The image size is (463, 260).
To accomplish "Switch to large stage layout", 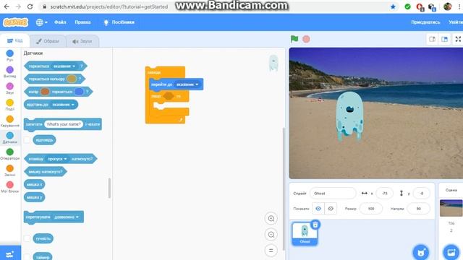I will coord(444,39).
